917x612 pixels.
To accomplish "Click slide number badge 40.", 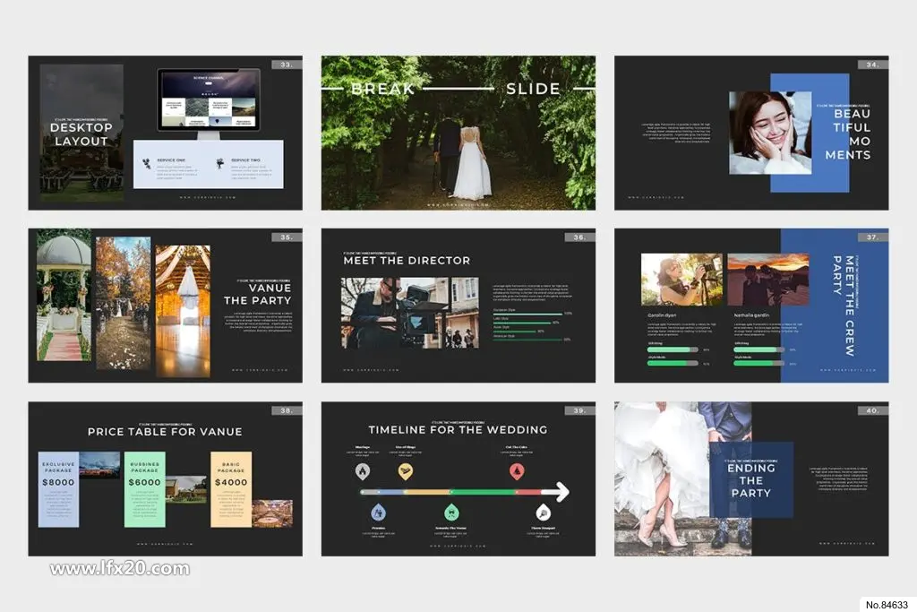I will point(872,410).
